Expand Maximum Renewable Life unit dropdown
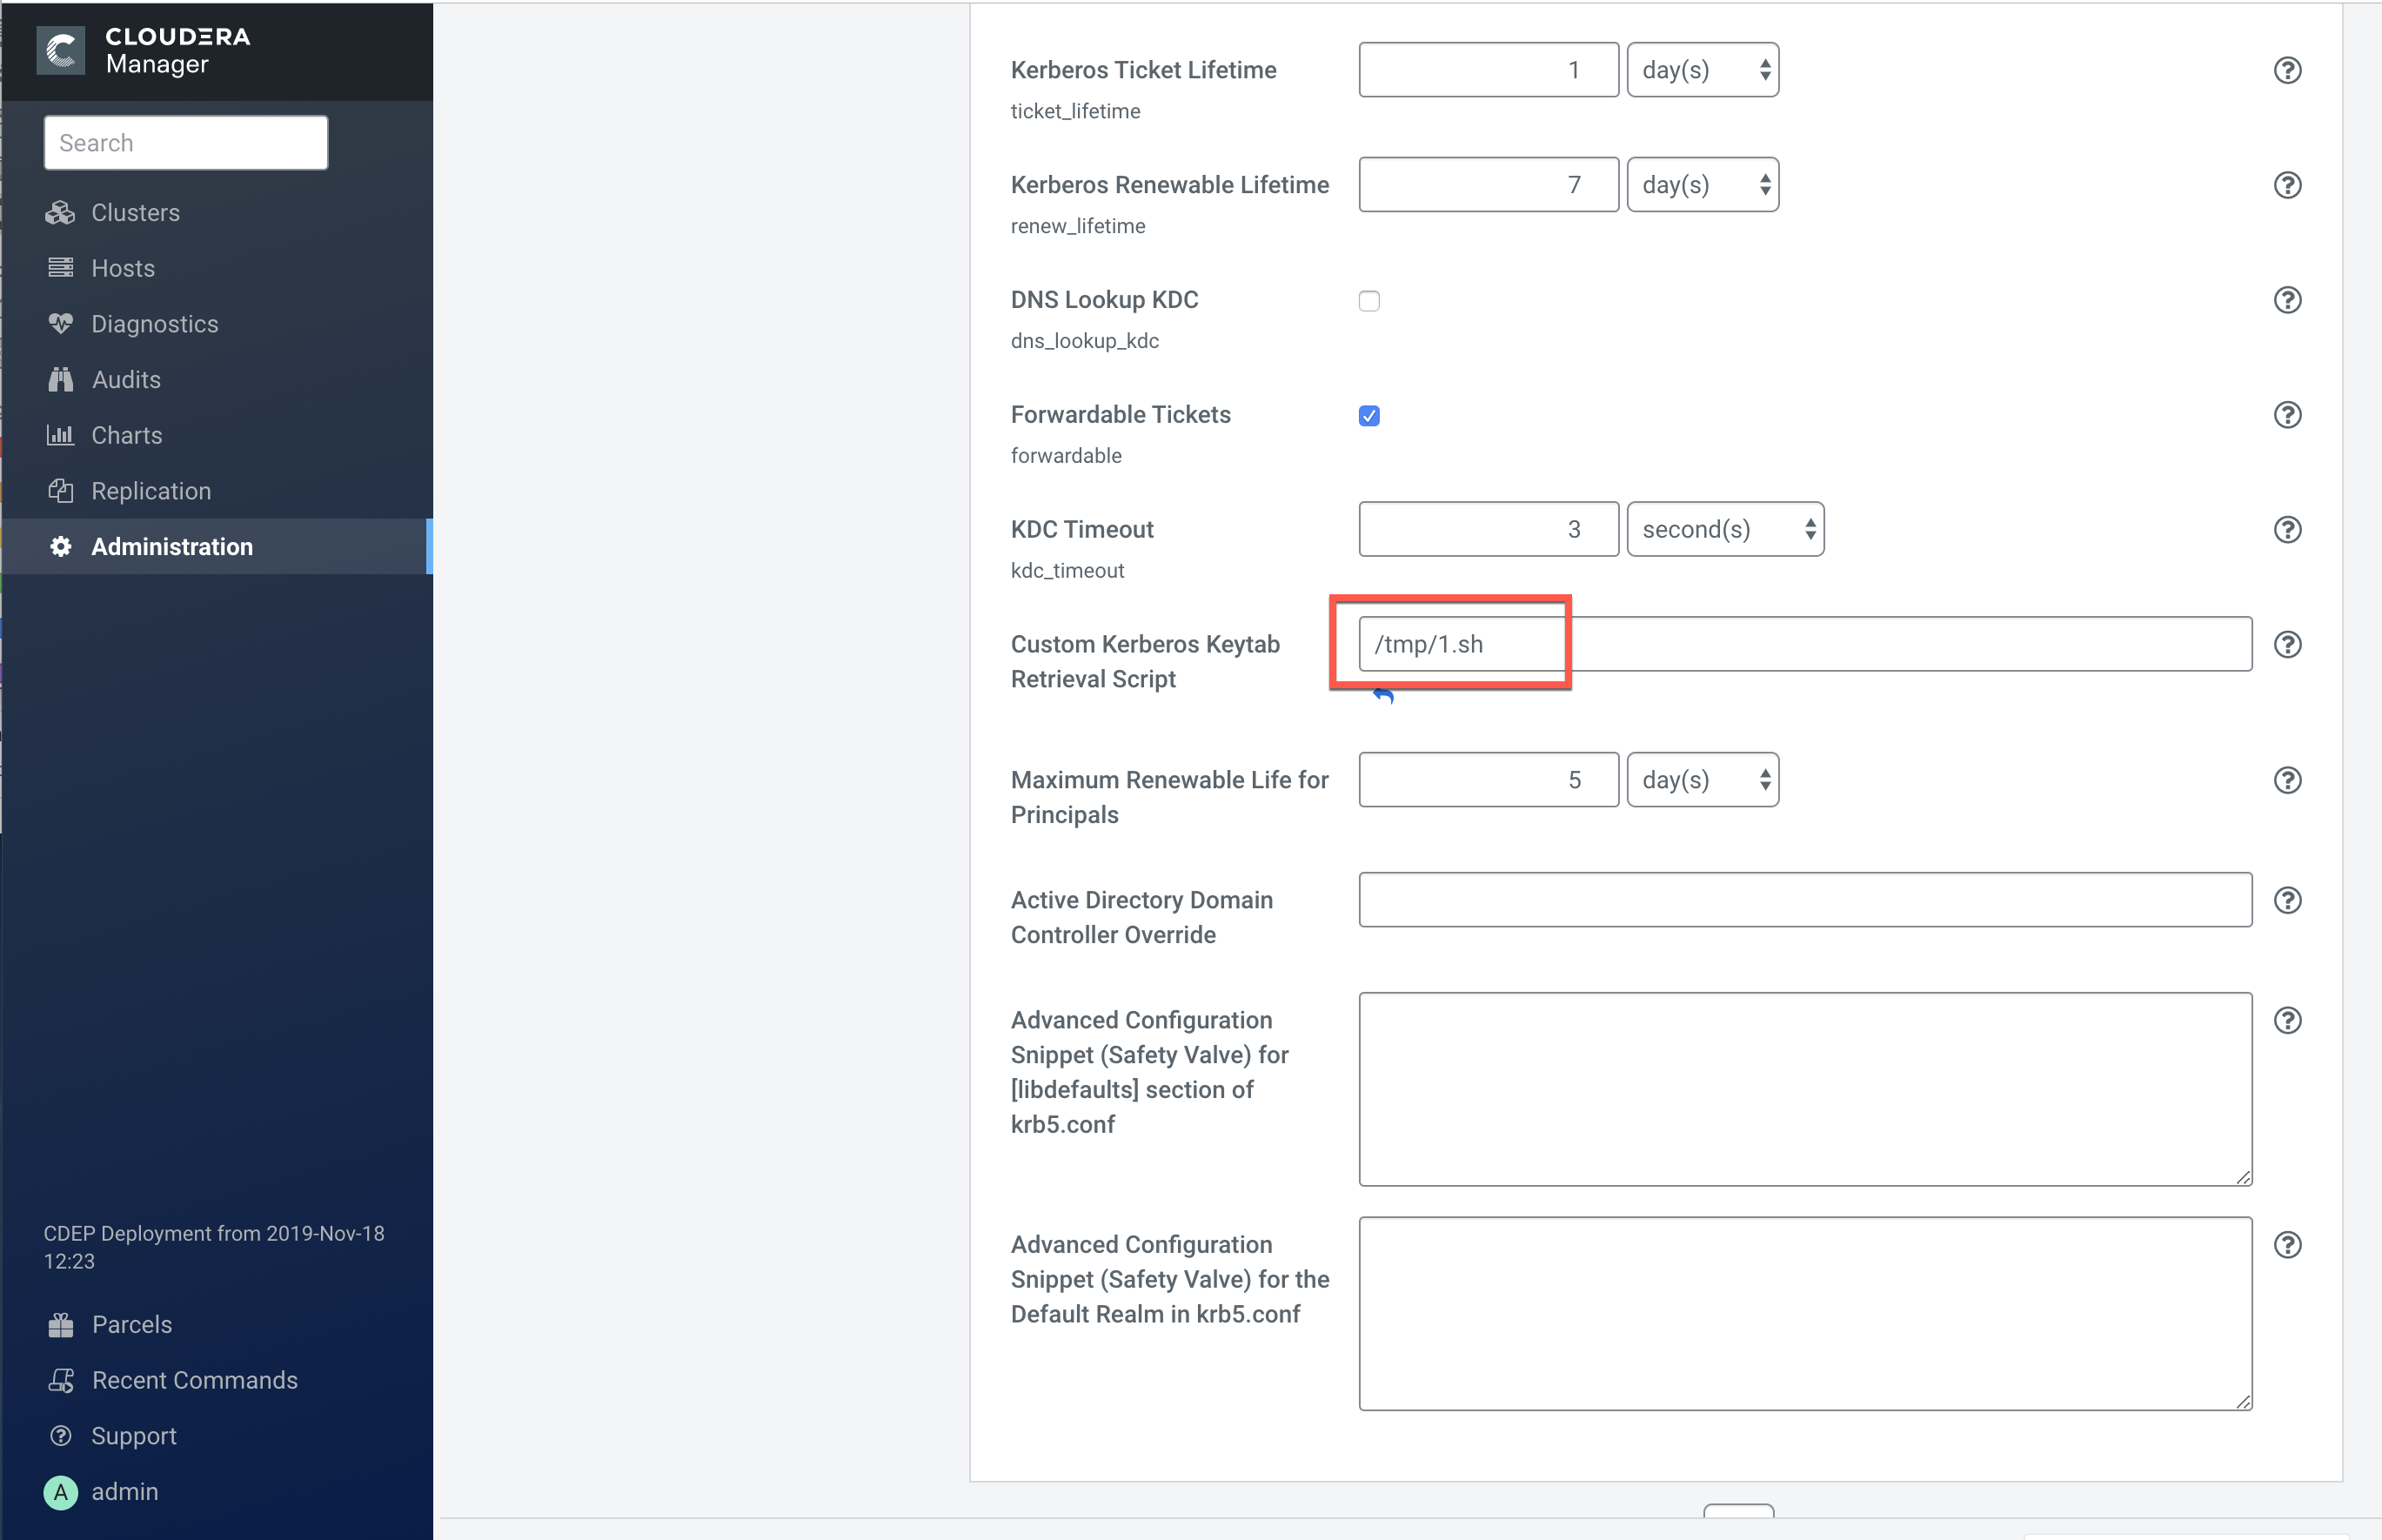Image resolution: width=2382 pixels, height=1540 pixels. pyautogui.click(x=1702, y=780)
